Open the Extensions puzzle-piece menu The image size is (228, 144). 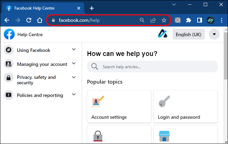(188, 20)
